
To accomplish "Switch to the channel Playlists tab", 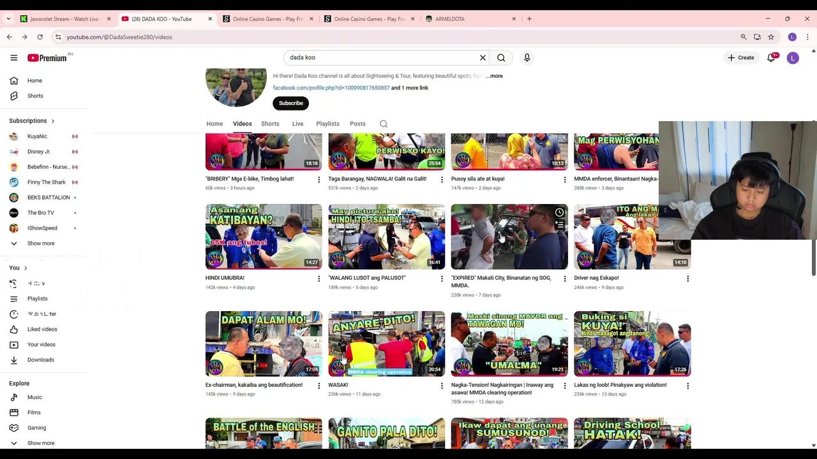I will 327,124.
